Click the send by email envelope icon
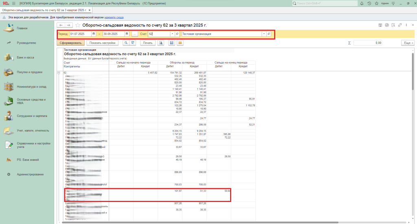The width and height of the screenshot is (417, 224). coord(180,43)
